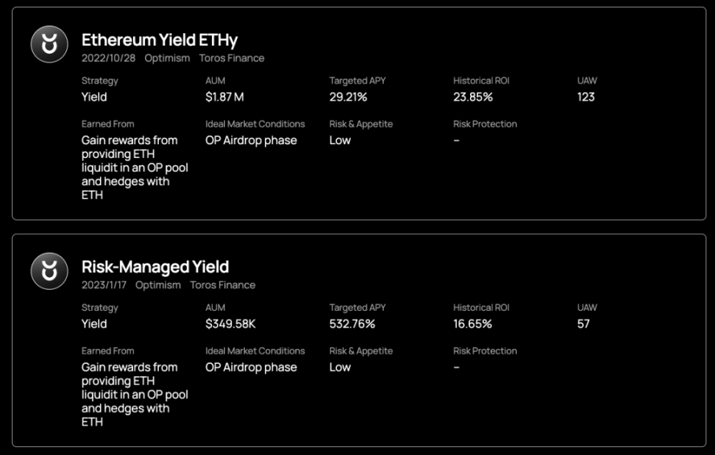Click the UAW count 123
The width and height of the screenshot is (715, 455).
coord(586,97)
